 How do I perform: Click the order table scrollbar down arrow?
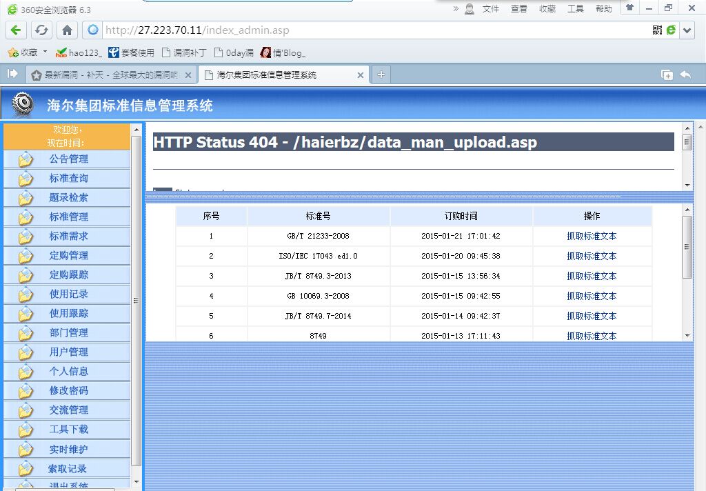687,336
